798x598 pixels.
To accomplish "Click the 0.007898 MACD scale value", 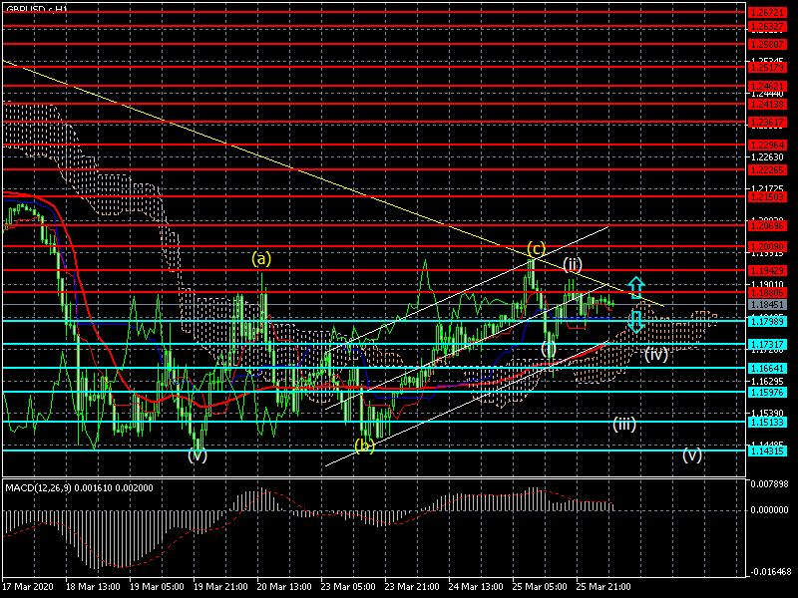I will click(769, 484).
